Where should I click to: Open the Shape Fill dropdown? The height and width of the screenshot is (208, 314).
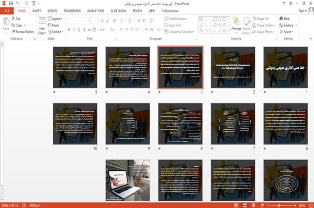coord(261,19)
